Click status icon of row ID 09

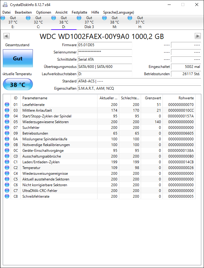pyautogui.click(x=7, y=133)
